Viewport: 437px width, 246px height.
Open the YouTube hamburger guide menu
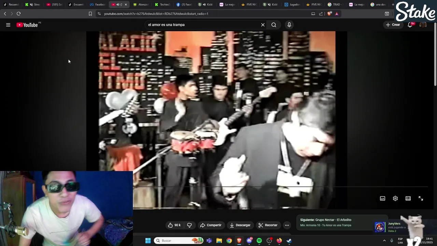point(8,25)
